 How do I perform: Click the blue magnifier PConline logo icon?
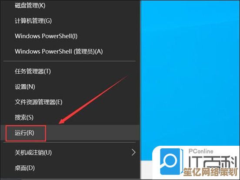coord(171,161)
